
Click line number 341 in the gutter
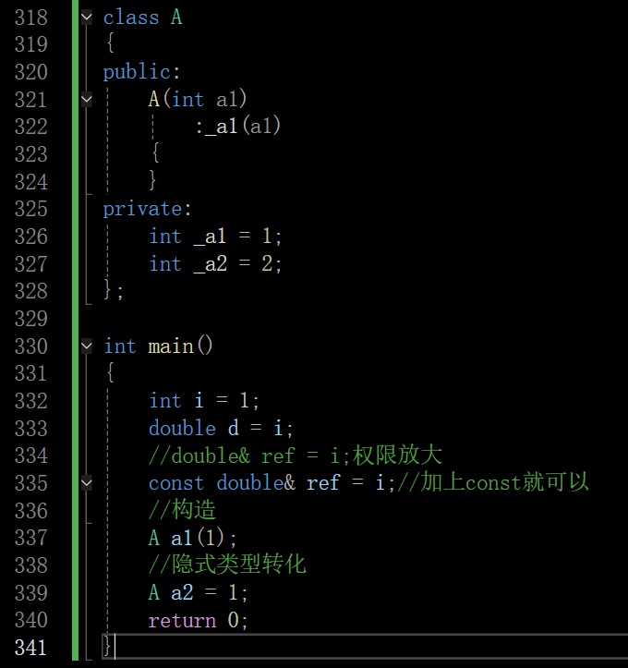pyautogui.click(x=30, y=648)
